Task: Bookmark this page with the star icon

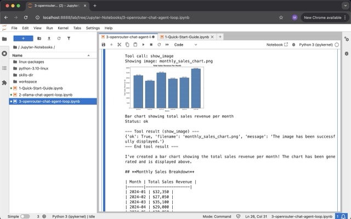Action: (x=281, y=18)
